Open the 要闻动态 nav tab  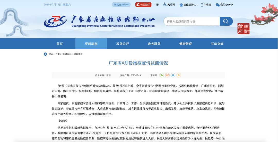pyautogui.click(x=91, y=44)
